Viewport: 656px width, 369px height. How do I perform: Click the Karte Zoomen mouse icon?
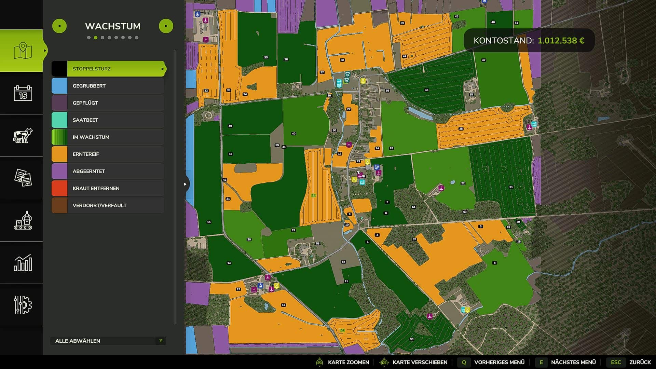tap(319, 362)
